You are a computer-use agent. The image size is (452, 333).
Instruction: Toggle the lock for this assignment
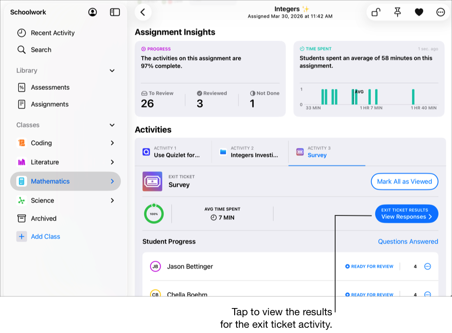376,12
